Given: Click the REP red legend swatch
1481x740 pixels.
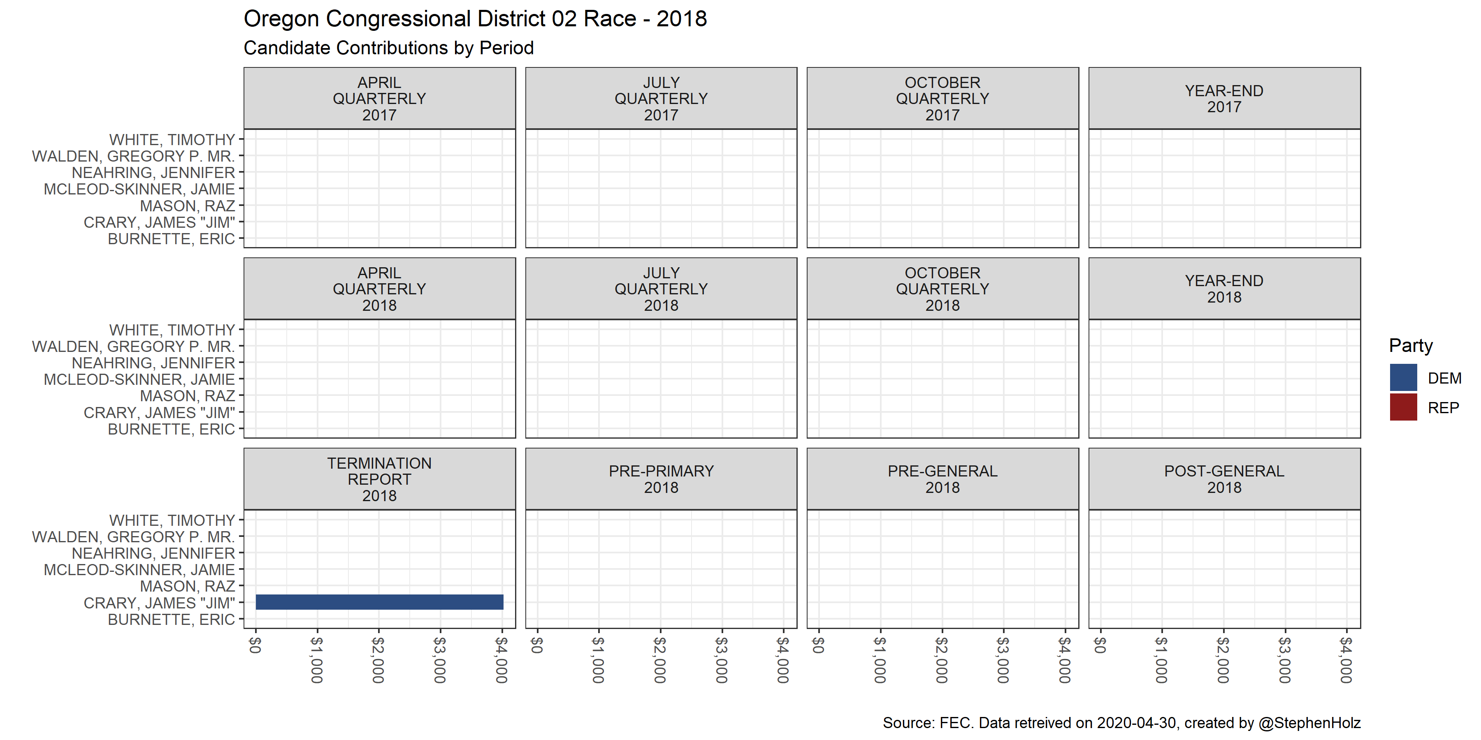Looking at the screenshot, I should point(1403,407).
